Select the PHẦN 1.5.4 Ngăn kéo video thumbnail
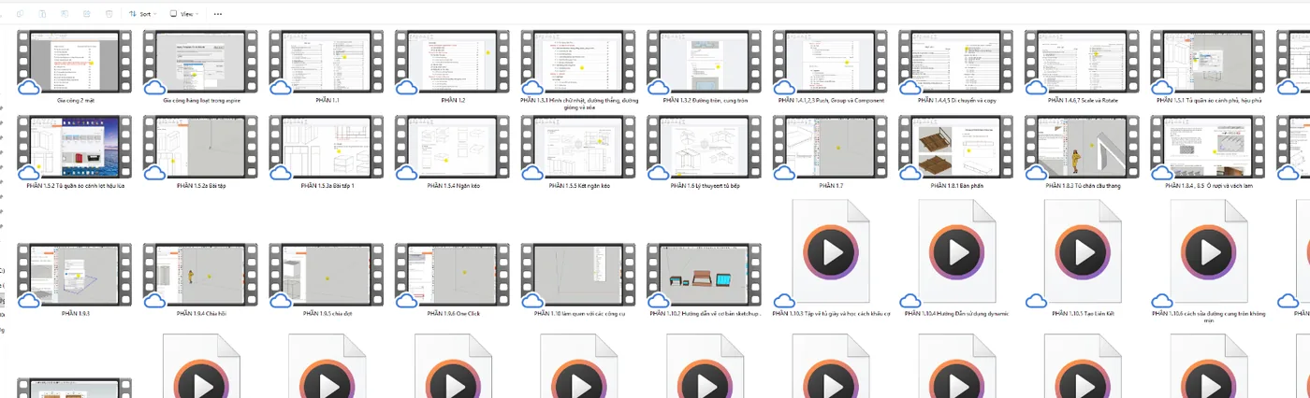 click(451, 148)
